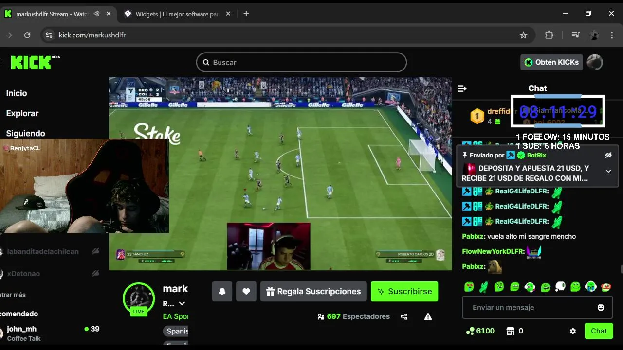Screen dimensions: 623x350
Task: Click the page scrollbar at the right edge
Action: (x=621, y=270)
